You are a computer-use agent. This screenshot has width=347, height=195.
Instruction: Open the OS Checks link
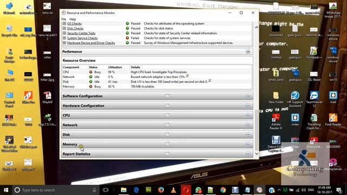click(x=74, y=23)
